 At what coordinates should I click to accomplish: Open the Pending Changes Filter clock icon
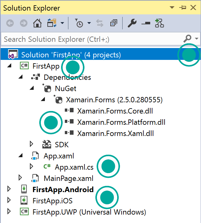(x=79, y=23)
